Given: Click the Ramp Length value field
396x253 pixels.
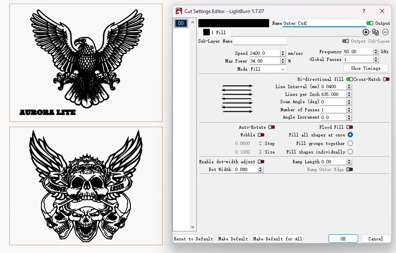Looking at the screenshot, I should click(333, 162).
